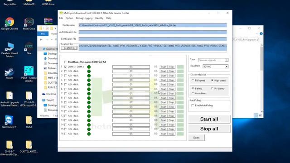Screen dimensions: 290x163
Task: Click File Explorer vertical scrollbar
Action: point(261,78)
